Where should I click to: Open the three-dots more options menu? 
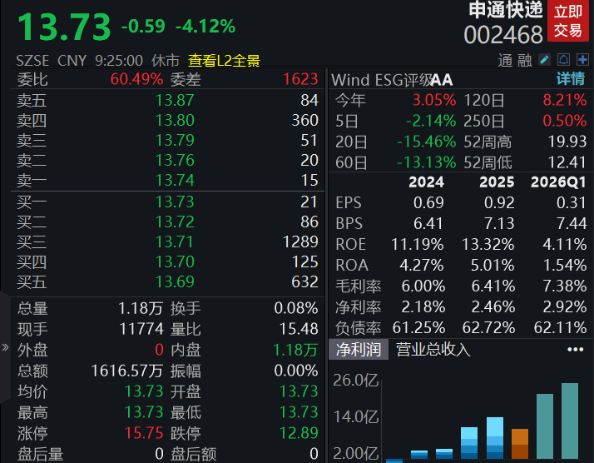tap(575, 349)
